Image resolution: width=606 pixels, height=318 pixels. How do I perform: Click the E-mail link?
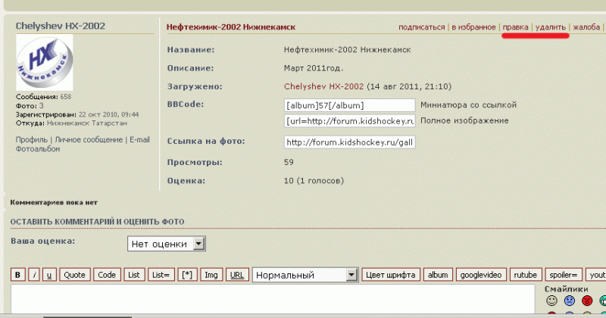pyautogui.click(x=139, y=139)
